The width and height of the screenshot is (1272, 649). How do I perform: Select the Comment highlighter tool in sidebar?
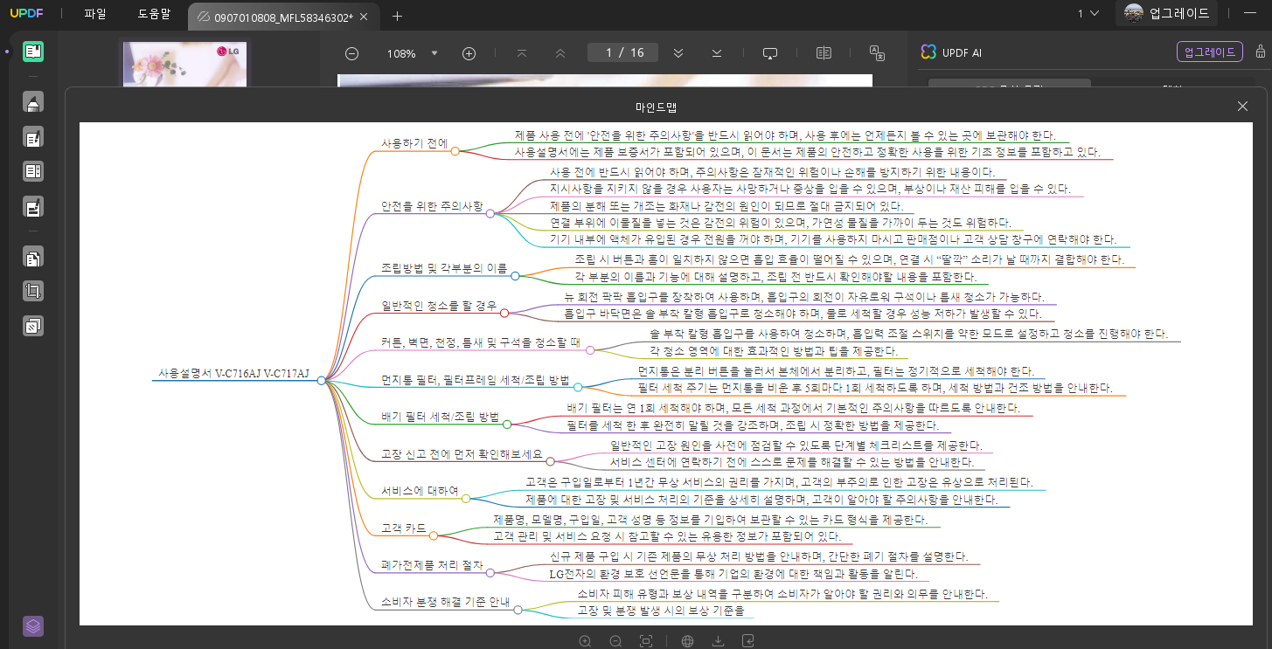33,101
